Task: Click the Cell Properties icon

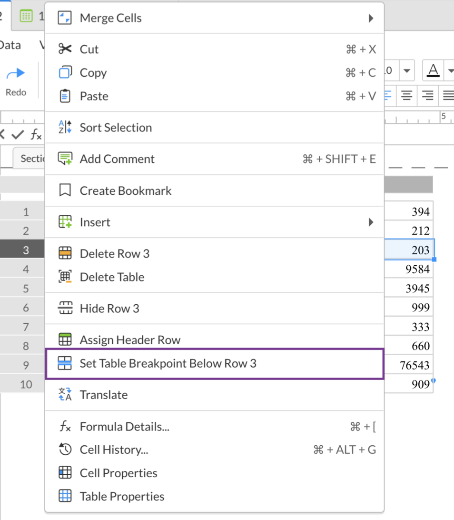Action: (65, 472)
